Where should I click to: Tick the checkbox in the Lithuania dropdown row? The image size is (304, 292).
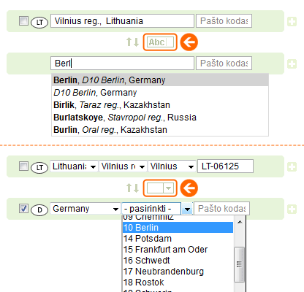23,166
